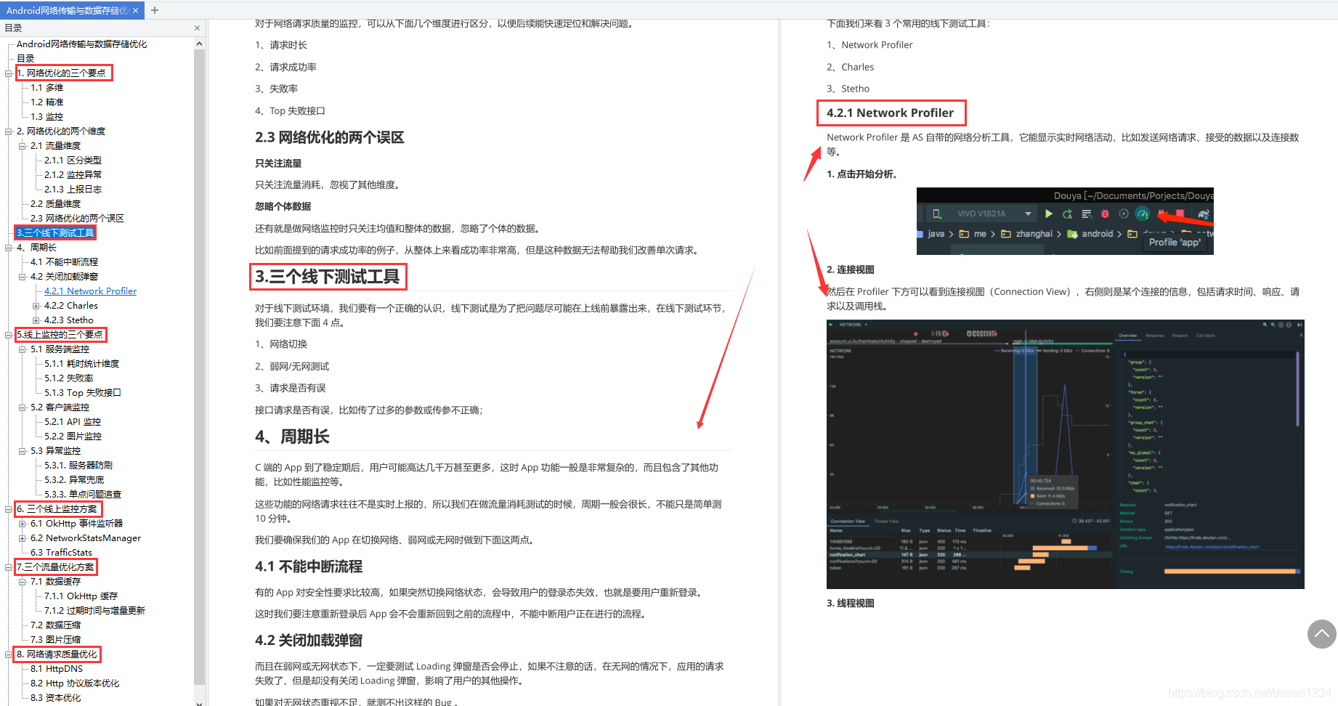Image resolution: width=1338 pixels, height=706 pixels.
Task: Click the '2.3 网络优化的两个误区' document heading
Action: [329, 137]
